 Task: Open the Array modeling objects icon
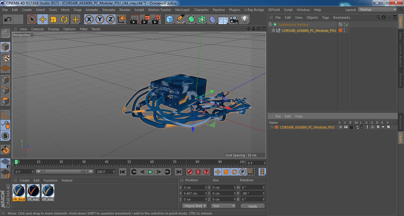coord(202,20)
